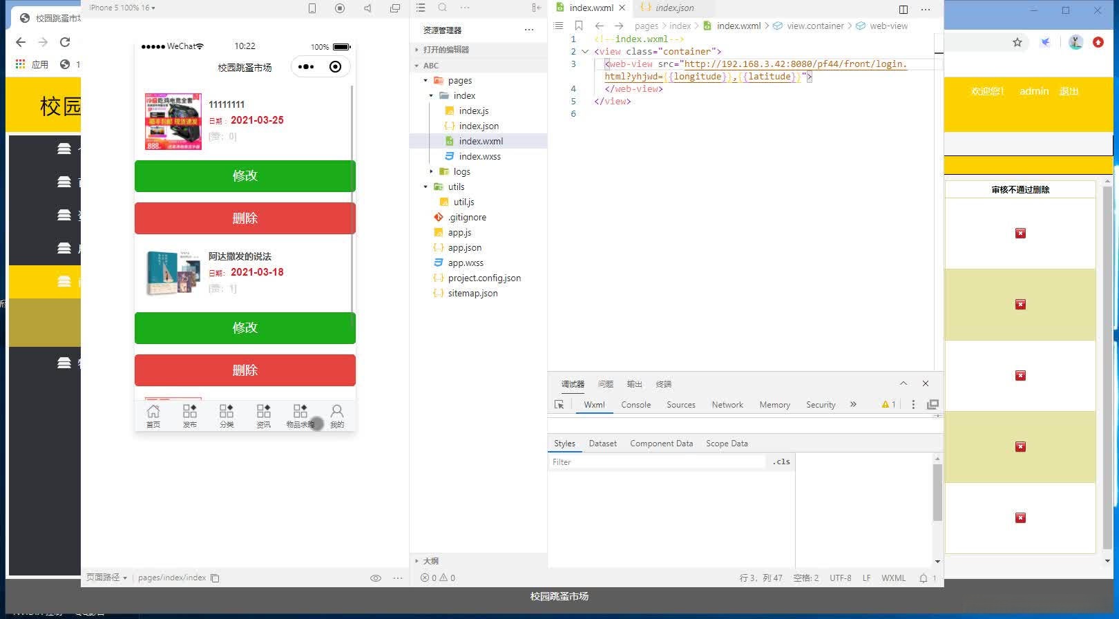1119x619 pixels.
Task: Click the Styles panel vertical scrollbar
Action: 937,492
